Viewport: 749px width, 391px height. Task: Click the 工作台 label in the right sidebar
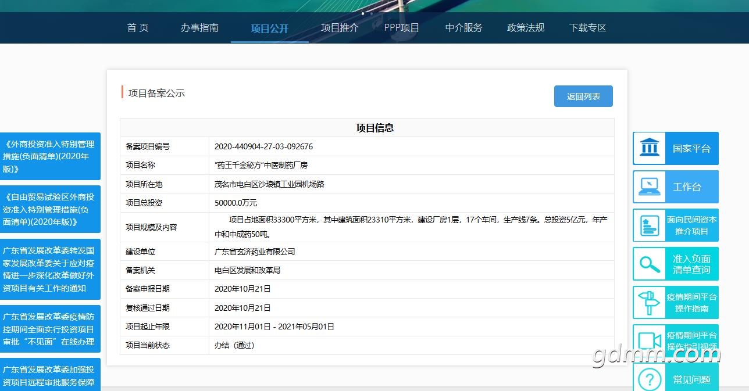pyautogui.click(x=687, y=187)
